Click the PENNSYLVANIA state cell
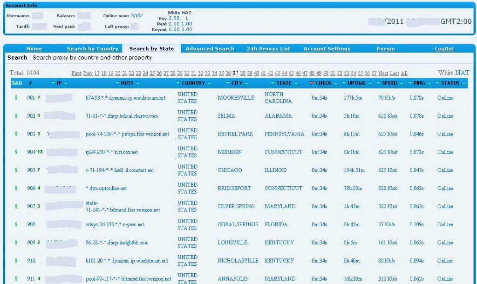 tap(285, 134)
